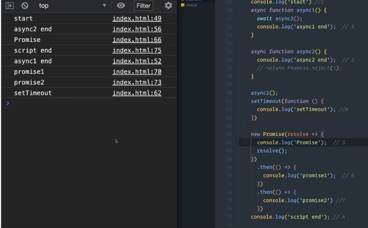
Task: Place cursor on 'await async2();' line
Action: (280, 19)
